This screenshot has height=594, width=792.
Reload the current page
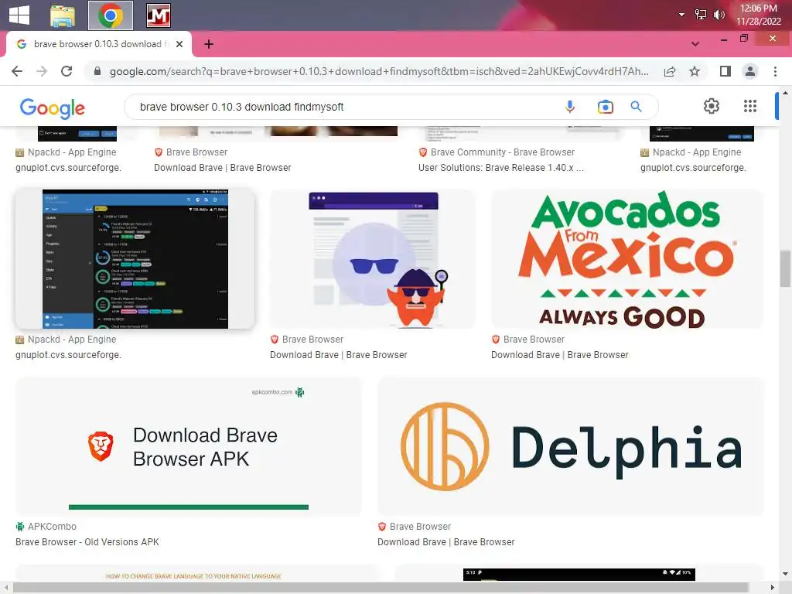point(67,71)
